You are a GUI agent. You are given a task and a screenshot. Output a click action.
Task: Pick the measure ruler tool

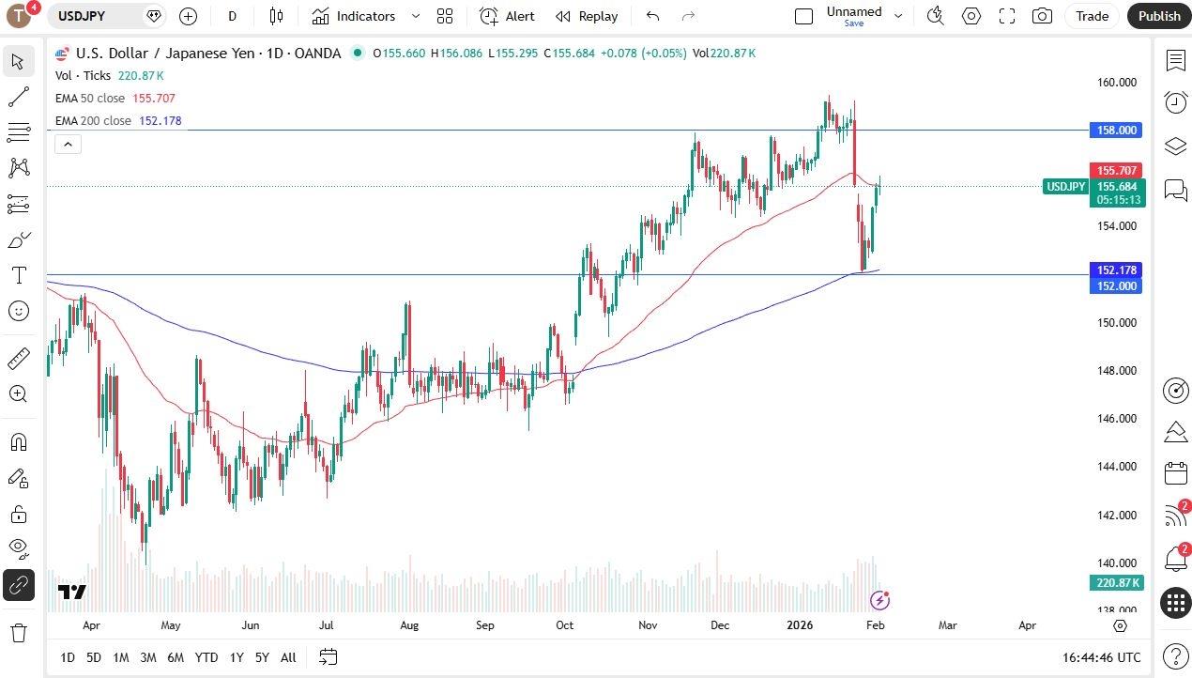coord(18,359)
